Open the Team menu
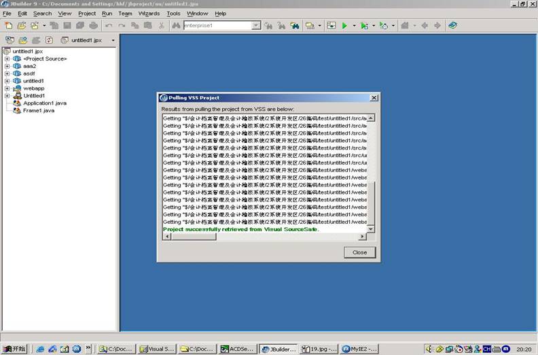Screen dimensions: 538x355 pos(125,14)
